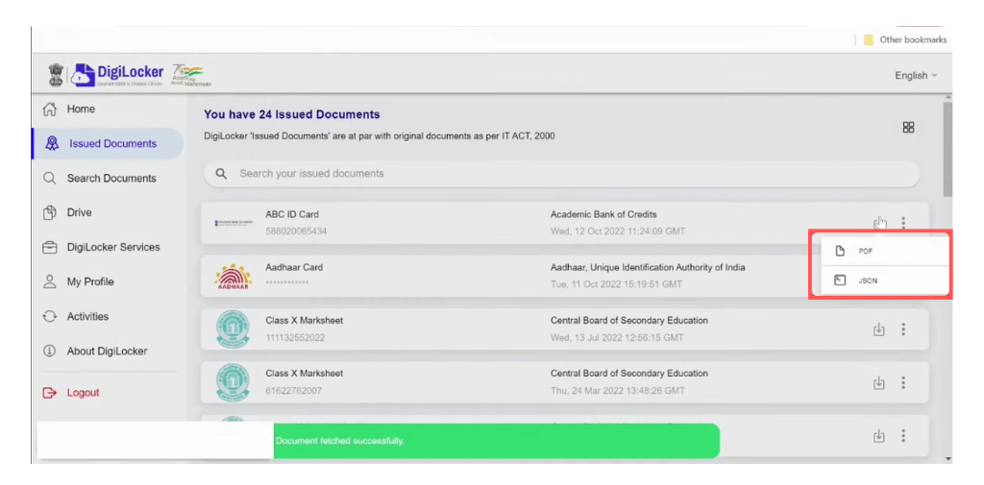Click timestamp Thu, 24 Mar 2022 13:48:26 GMT
Screen dimensions: 984x485
coord(618,392)
